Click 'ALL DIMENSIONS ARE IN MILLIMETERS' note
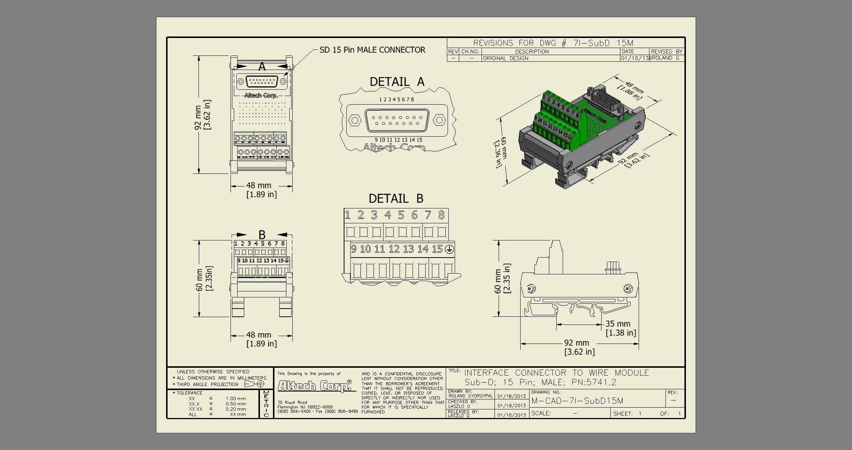 tap(221, 378)
